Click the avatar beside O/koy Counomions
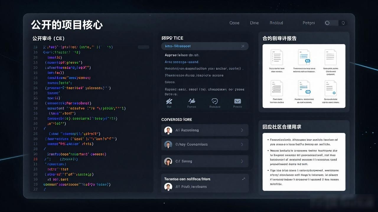Viewport: 378px width, 212px height. 168,144
